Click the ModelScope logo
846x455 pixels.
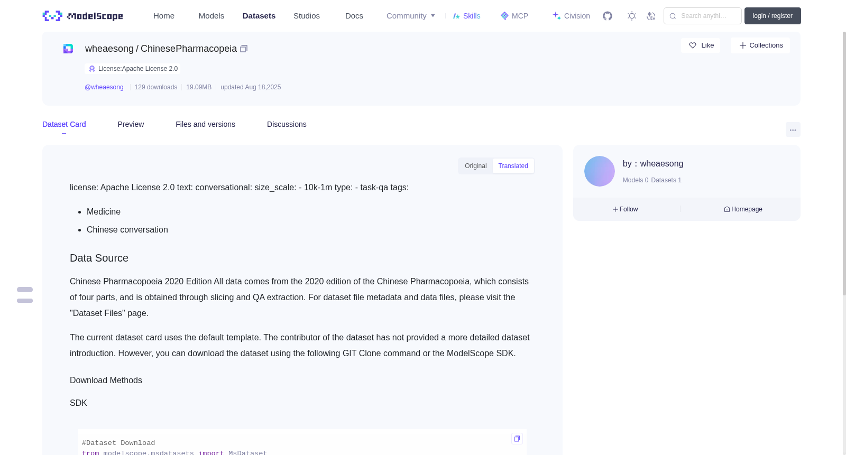(82, 16)
